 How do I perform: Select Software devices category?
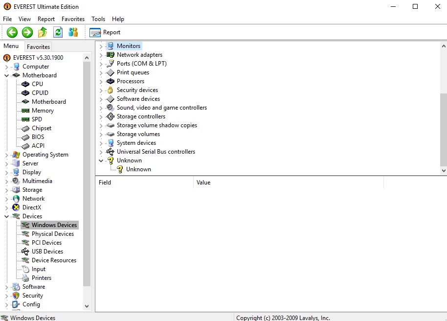[138, 99]
